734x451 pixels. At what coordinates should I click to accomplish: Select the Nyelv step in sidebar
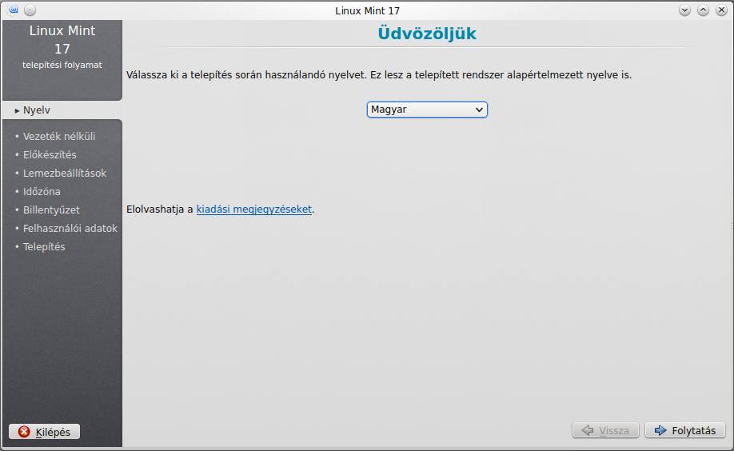(x=37, y=110)
